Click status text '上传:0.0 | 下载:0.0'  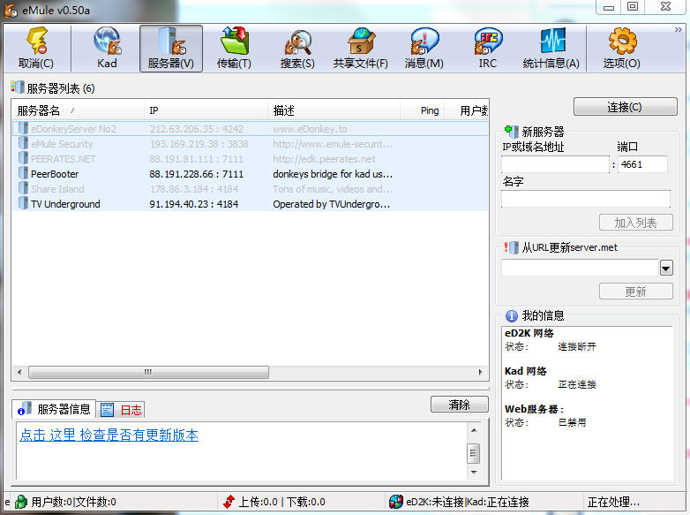(281, 502)
